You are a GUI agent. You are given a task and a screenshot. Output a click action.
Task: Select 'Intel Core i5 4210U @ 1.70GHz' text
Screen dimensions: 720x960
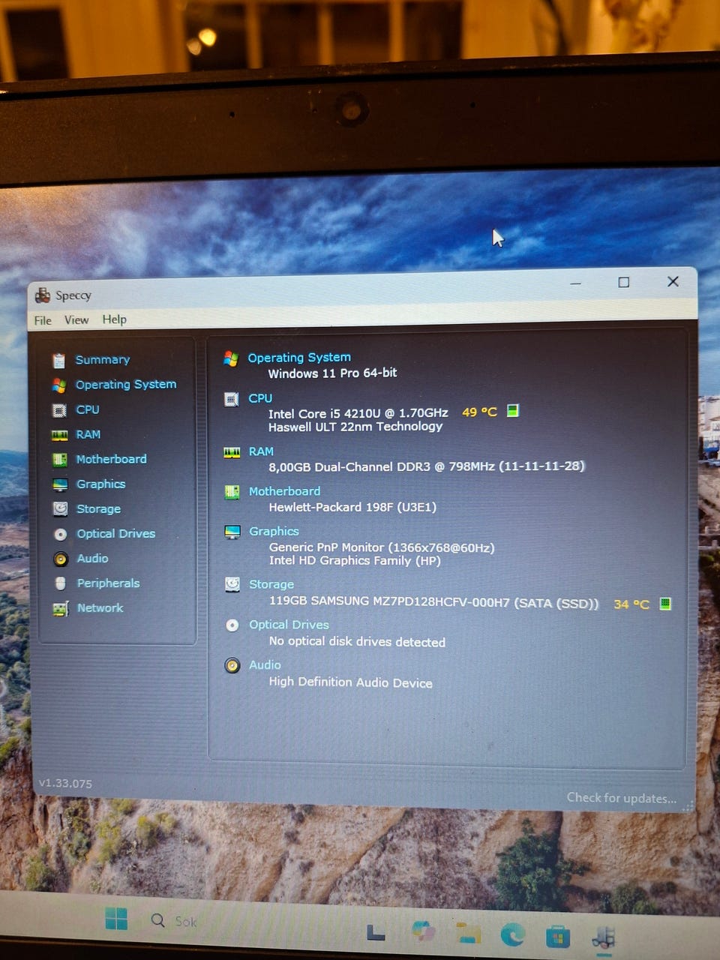coord(358,413)
